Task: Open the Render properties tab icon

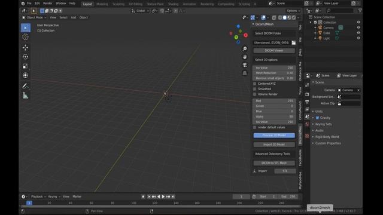Action: pos(307,94)
